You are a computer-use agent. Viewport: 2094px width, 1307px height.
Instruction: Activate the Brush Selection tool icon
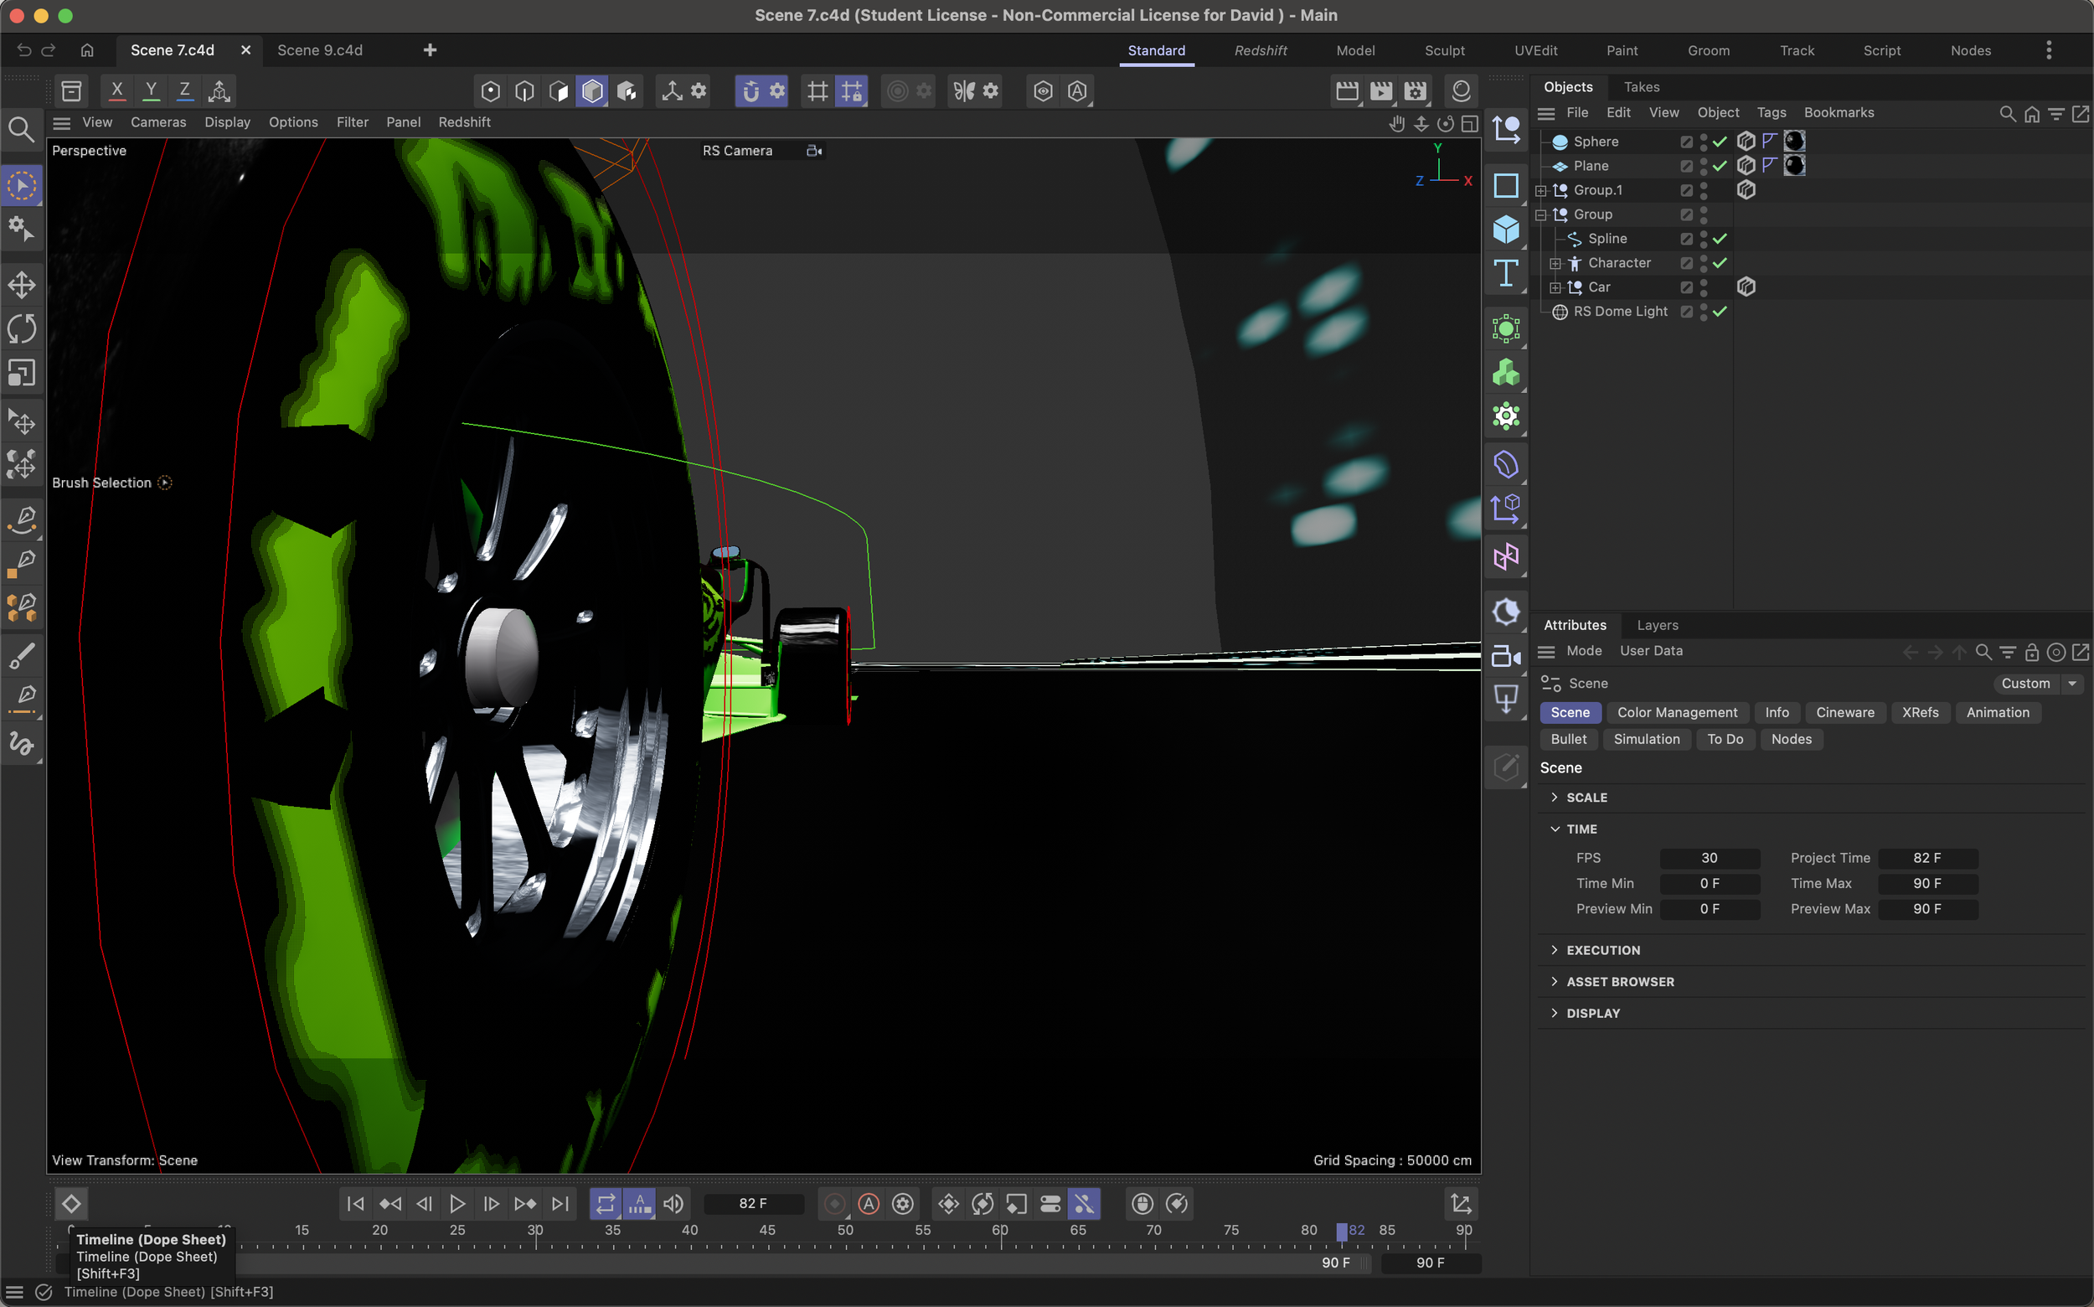pyautogui.click(x=22, y=185)
